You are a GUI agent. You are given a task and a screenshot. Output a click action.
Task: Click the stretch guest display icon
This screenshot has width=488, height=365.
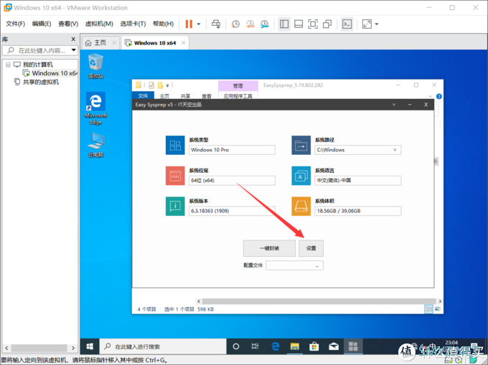367,24
